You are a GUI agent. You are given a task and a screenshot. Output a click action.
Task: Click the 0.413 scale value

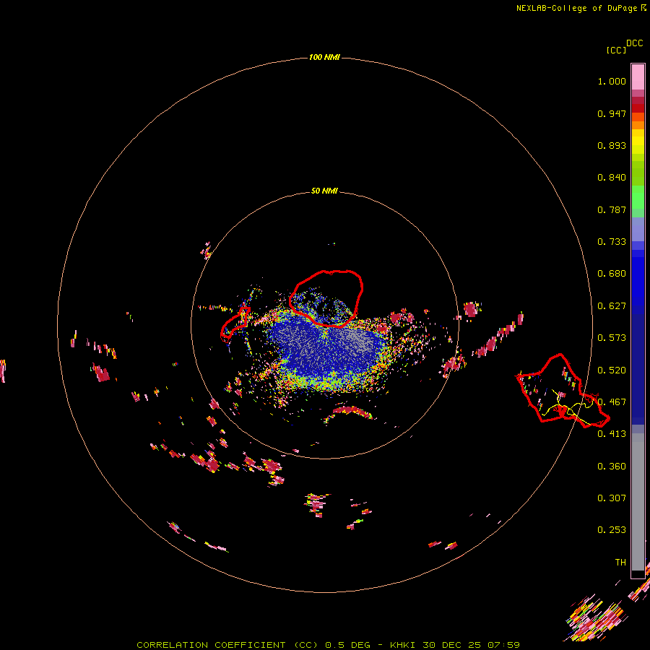pos(612,434)
